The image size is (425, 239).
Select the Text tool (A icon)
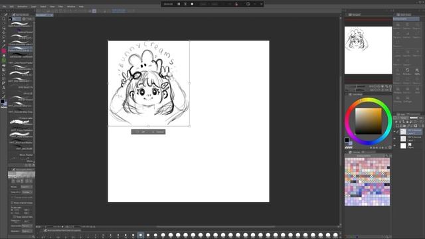click(3, 88)
